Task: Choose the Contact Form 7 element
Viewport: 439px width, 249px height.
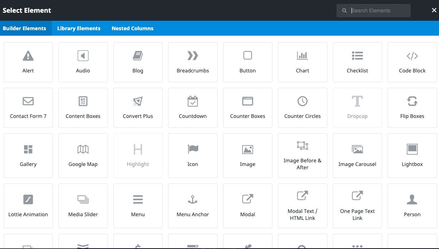Action: [x=28, y=108]
